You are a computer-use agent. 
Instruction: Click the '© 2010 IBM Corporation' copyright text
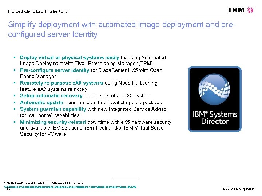pyautogui.click(x=239, y=189)
